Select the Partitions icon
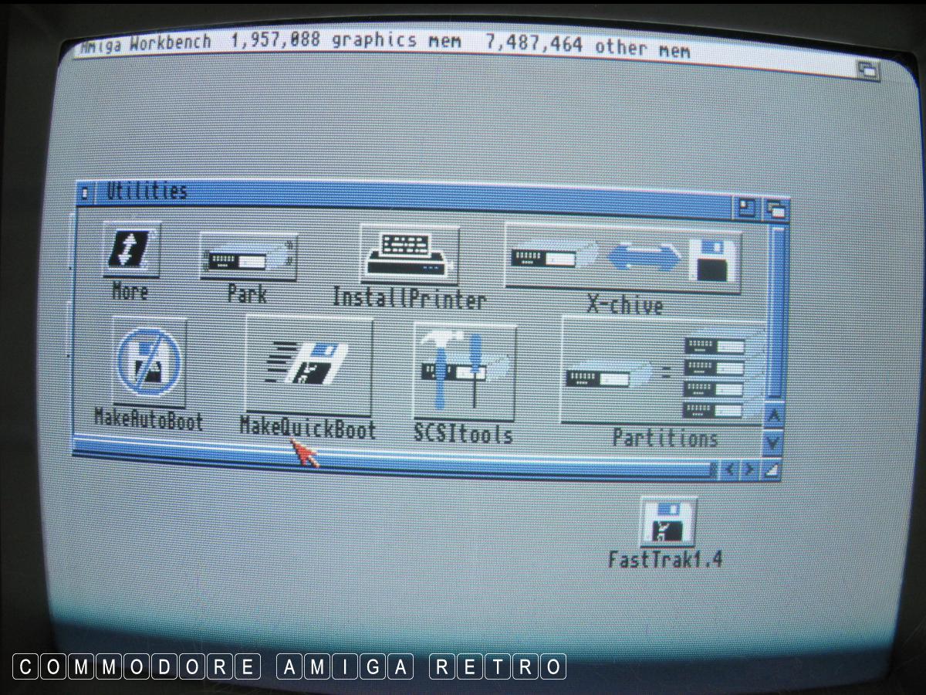 coord(664,370)
